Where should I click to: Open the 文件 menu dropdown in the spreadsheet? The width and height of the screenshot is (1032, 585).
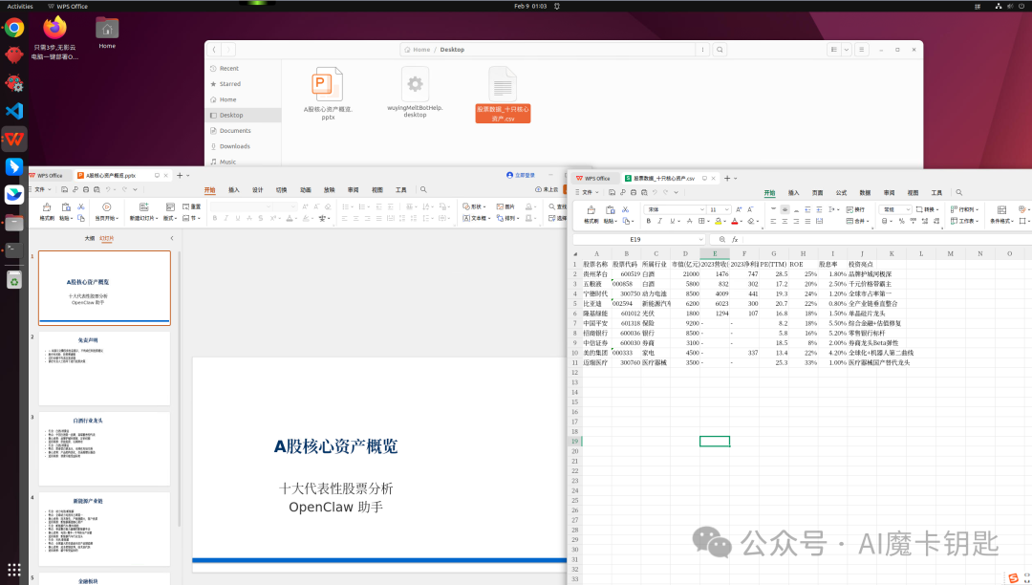tap(587, 192)
